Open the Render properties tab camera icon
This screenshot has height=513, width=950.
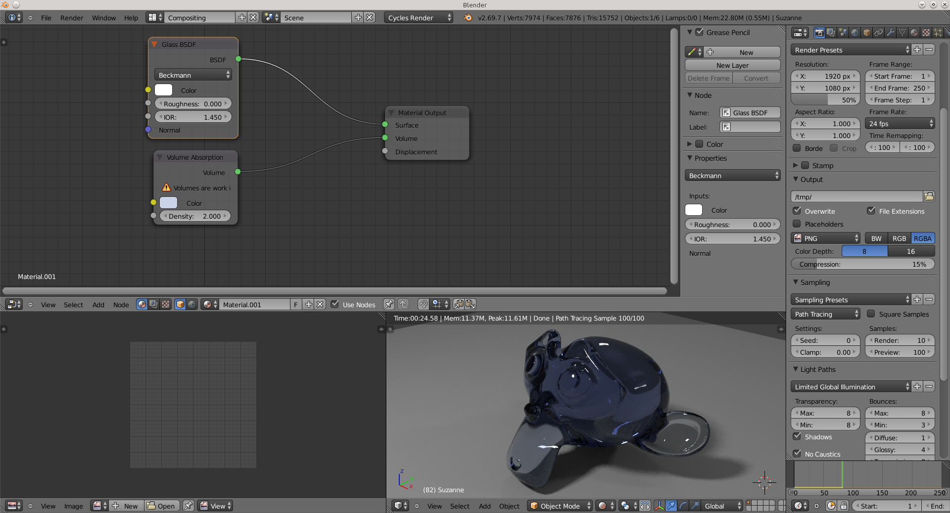(x=819, y=33)
